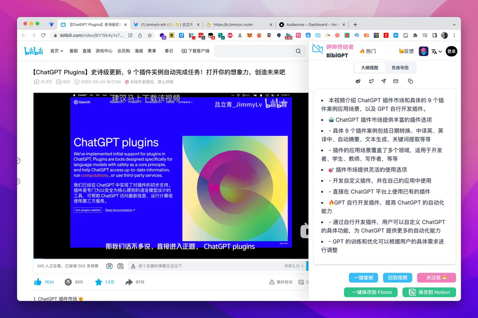
Task: Go to 番剧 section
Action: (x=74, y=51)
